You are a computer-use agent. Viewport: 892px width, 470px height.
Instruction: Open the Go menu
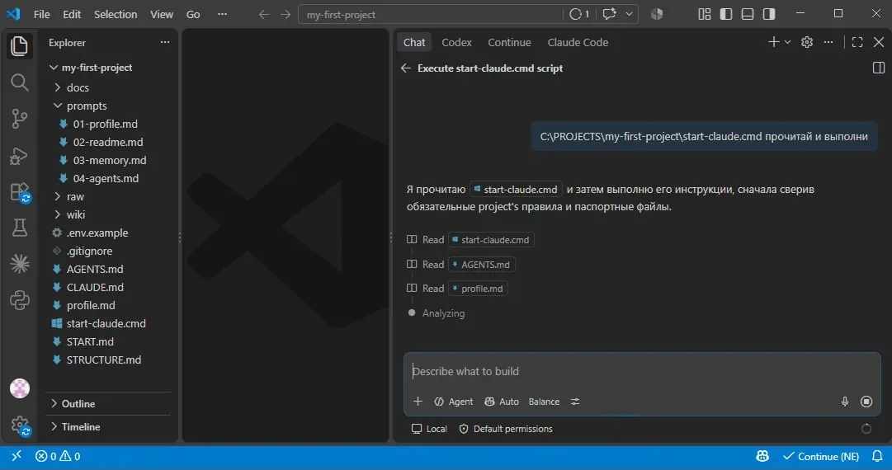(193, 14)
